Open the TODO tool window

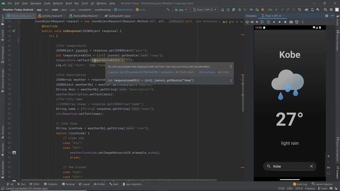tap(35, 184)
